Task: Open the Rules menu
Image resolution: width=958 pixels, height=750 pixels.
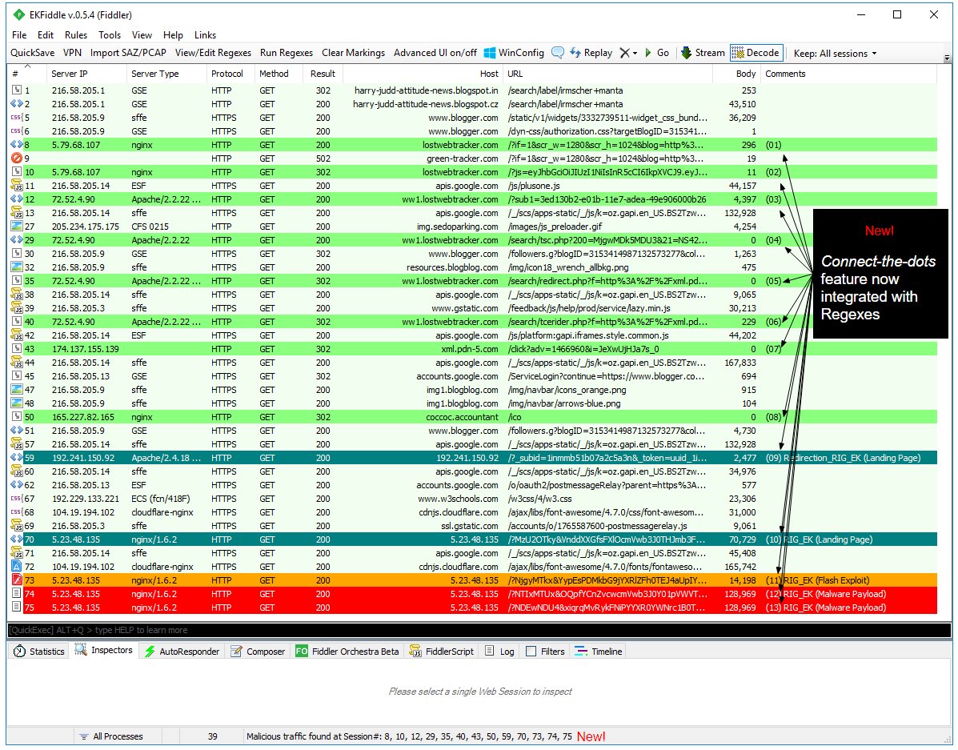Action: coord(76,35)
